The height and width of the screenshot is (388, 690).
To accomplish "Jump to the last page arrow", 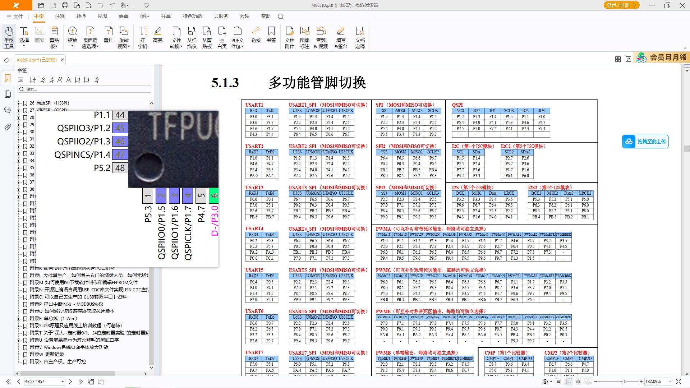I will point(81,382).
